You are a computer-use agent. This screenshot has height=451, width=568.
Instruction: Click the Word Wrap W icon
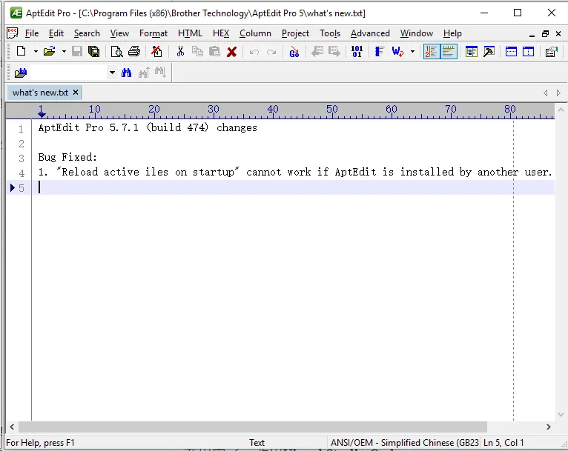pyautogui.click(x=397, y=51)
